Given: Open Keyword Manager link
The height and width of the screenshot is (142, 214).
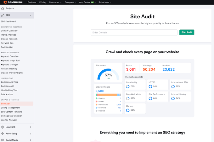Looking at the screenshot, I should [x=9, y=65].
